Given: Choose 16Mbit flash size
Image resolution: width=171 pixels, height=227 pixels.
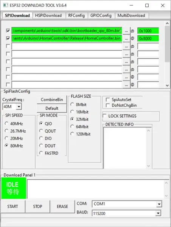Looking at the screenshot, I should pos(79,112).
